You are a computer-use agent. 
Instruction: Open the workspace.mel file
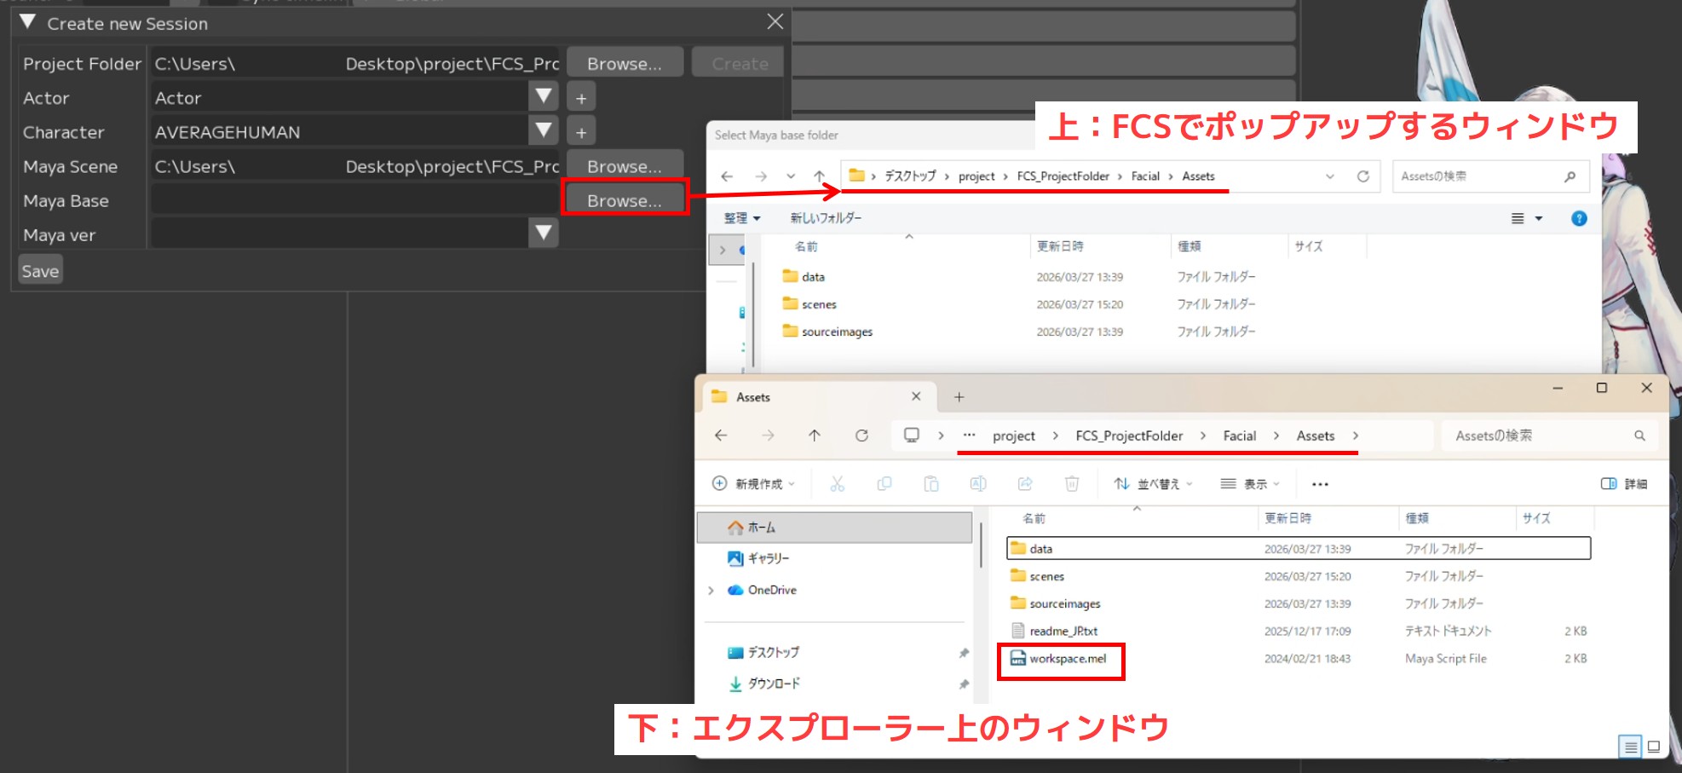point(1067,659)
